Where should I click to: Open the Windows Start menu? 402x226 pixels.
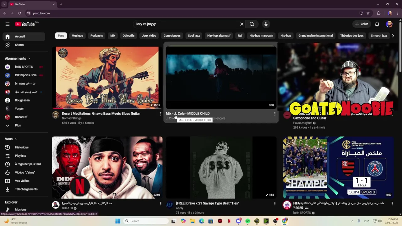118,221
